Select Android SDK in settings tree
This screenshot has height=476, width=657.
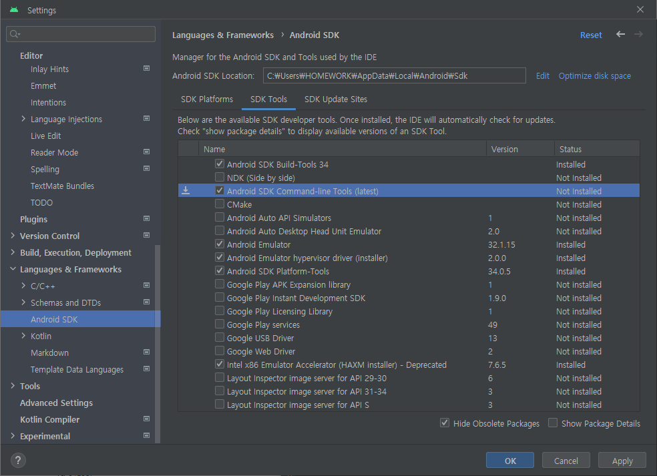tap(80, 319)
